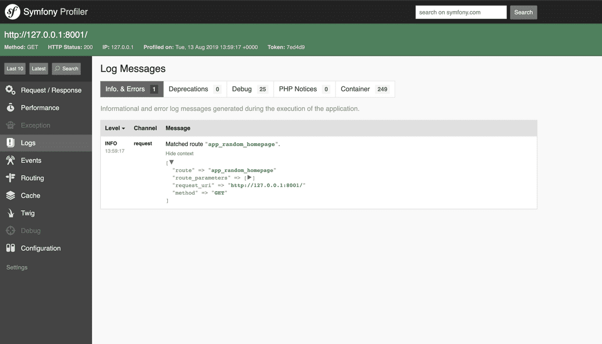Open the Level sorting dropdown
This screenshot has height=344, width=602.
click(x=114, y=128)
